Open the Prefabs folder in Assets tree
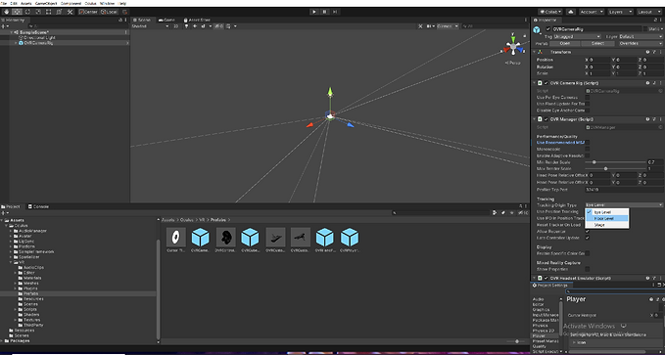The width and height of the screenshot is (665, 355). click(31, 293)
